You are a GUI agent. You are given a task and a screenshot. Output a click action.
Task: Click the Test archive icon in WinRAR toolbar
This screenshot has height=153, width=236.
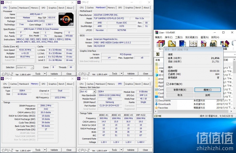click(183, 44)
